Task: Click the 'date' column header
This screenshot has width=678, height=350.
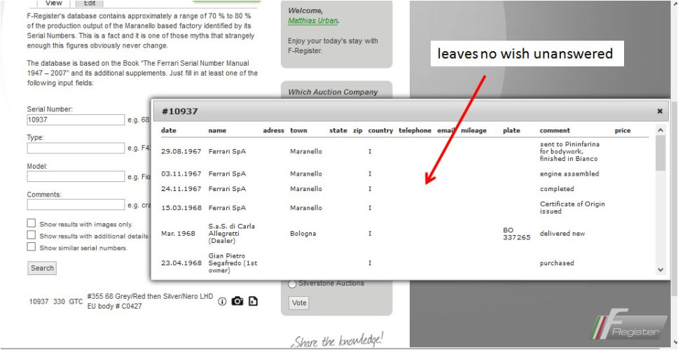Action: 169,130
